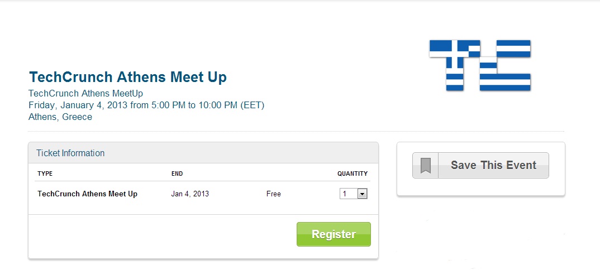The image size is (600, 270).
Task: Click the TYPE column header
Action: (45, 173)
